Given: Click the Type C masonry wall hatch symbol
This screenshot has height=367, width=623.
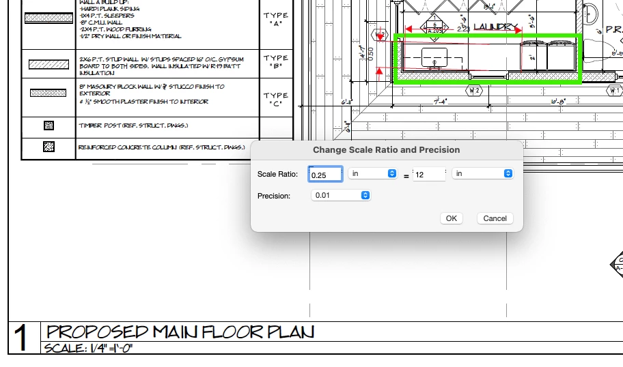Looking at the screenshot, I should tap(48, 93).
